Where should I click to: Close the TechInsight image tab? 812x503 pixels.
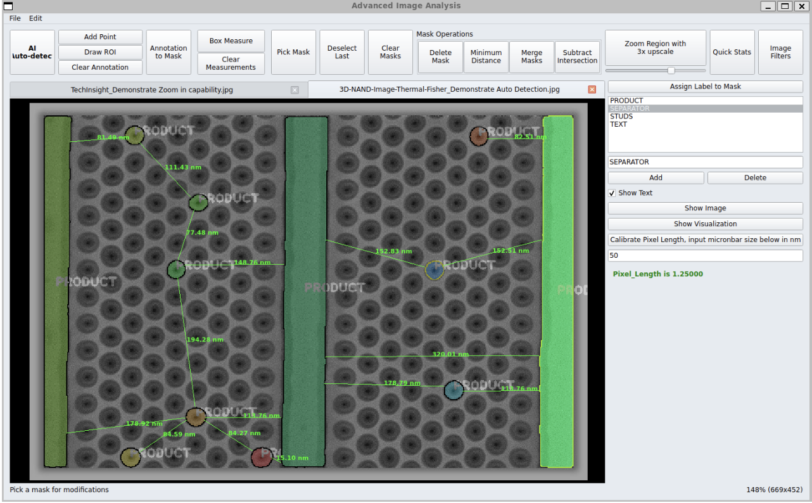pyautogui.click(x=295, y=90)
